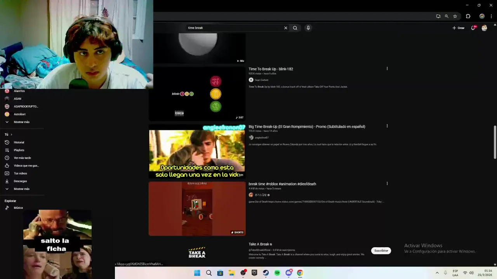Expand Mostrar más under the Tú section
Image resolution: width=497 pixels, height=279 pixels.
22,189
